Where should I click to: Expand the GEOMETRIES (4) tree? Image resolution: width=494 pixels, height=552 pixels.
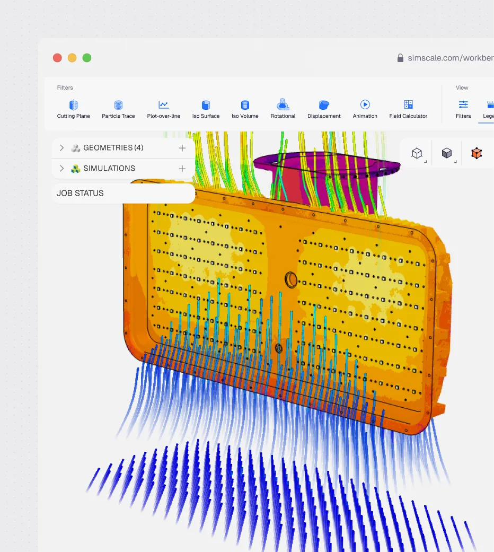tap(61, 148)
